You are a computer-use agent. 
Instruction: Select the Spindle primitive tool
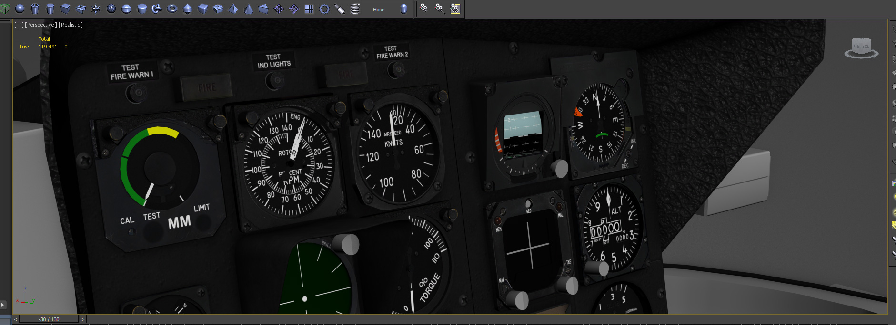click(x=187, y=9)
